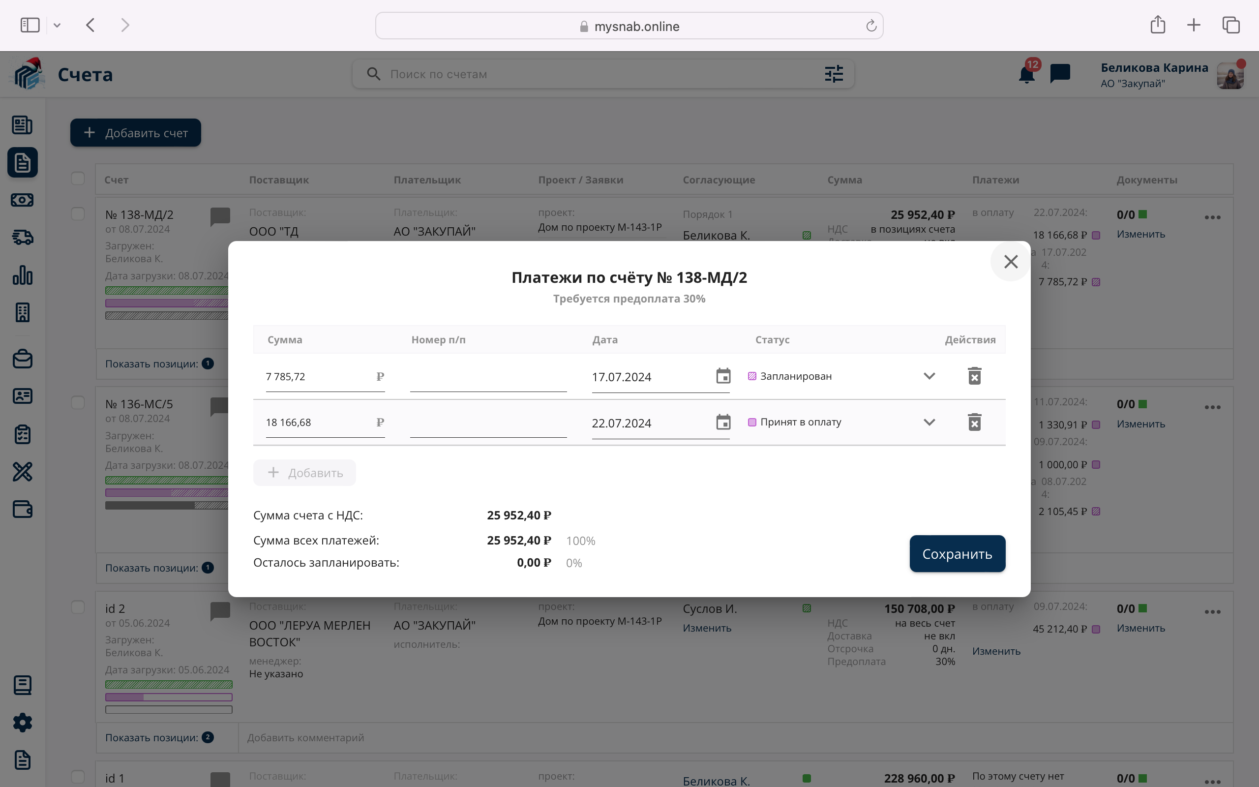Click the Сохранить button
The image size is (1259, 787).
tap(957, 554)
